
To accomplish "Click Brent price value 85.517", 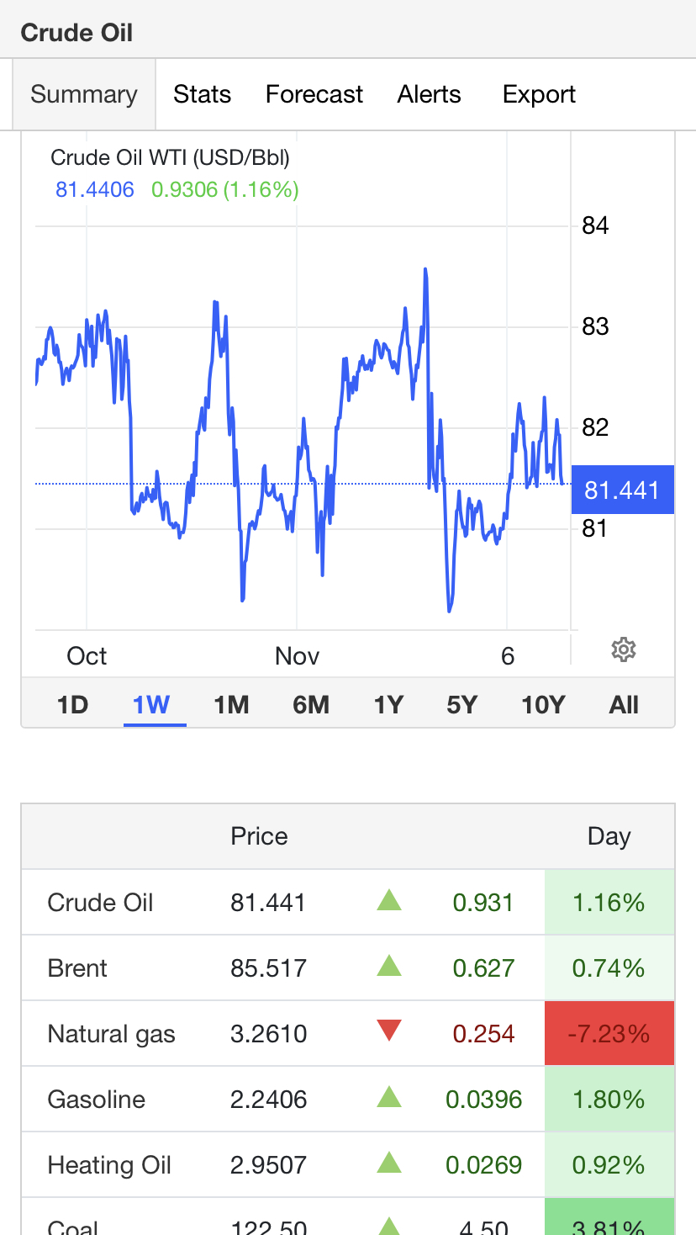I will (x=268, y=968).
